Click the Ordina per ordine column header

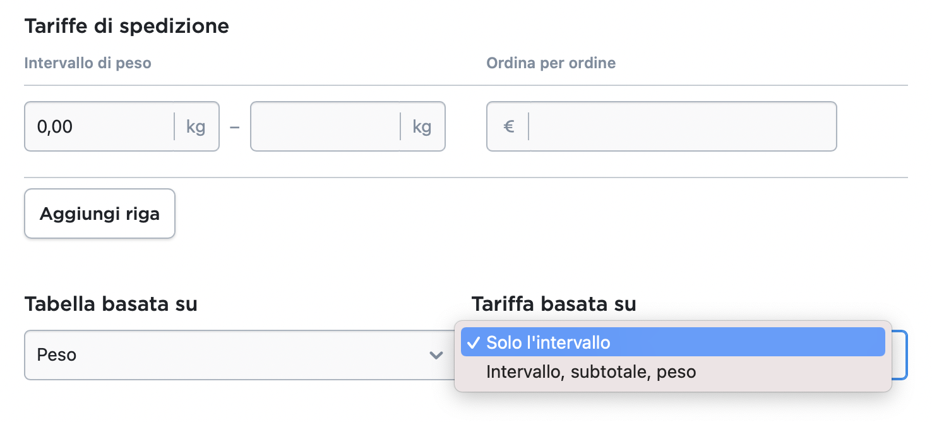pos(551,63)
